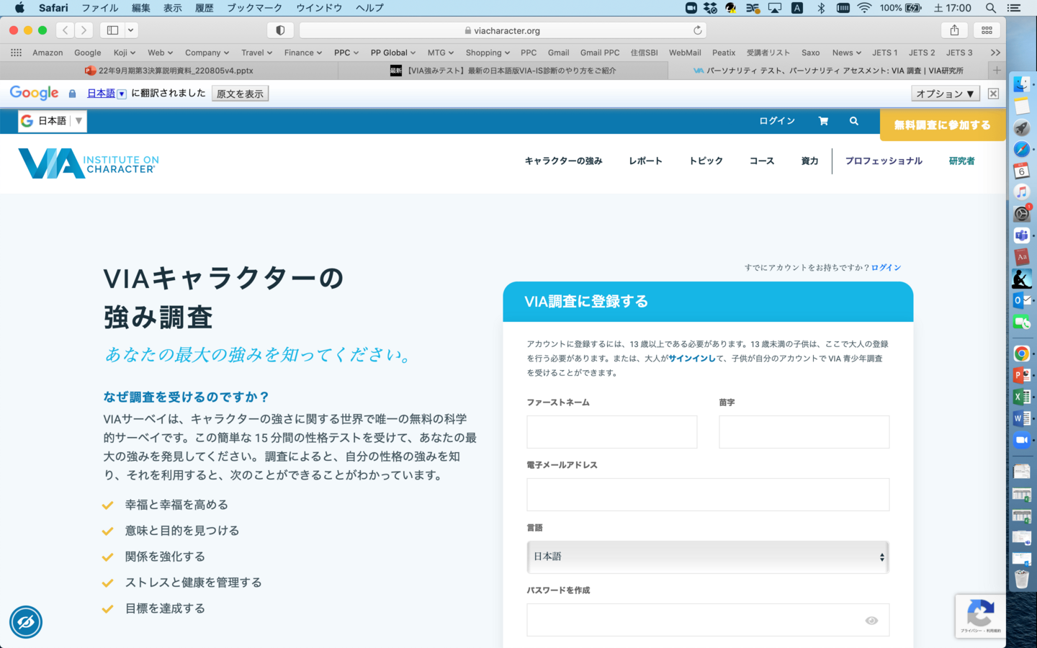Open Safari privacy report shield icon
This screenshot has height=648, width=1037.
(280, 30)
